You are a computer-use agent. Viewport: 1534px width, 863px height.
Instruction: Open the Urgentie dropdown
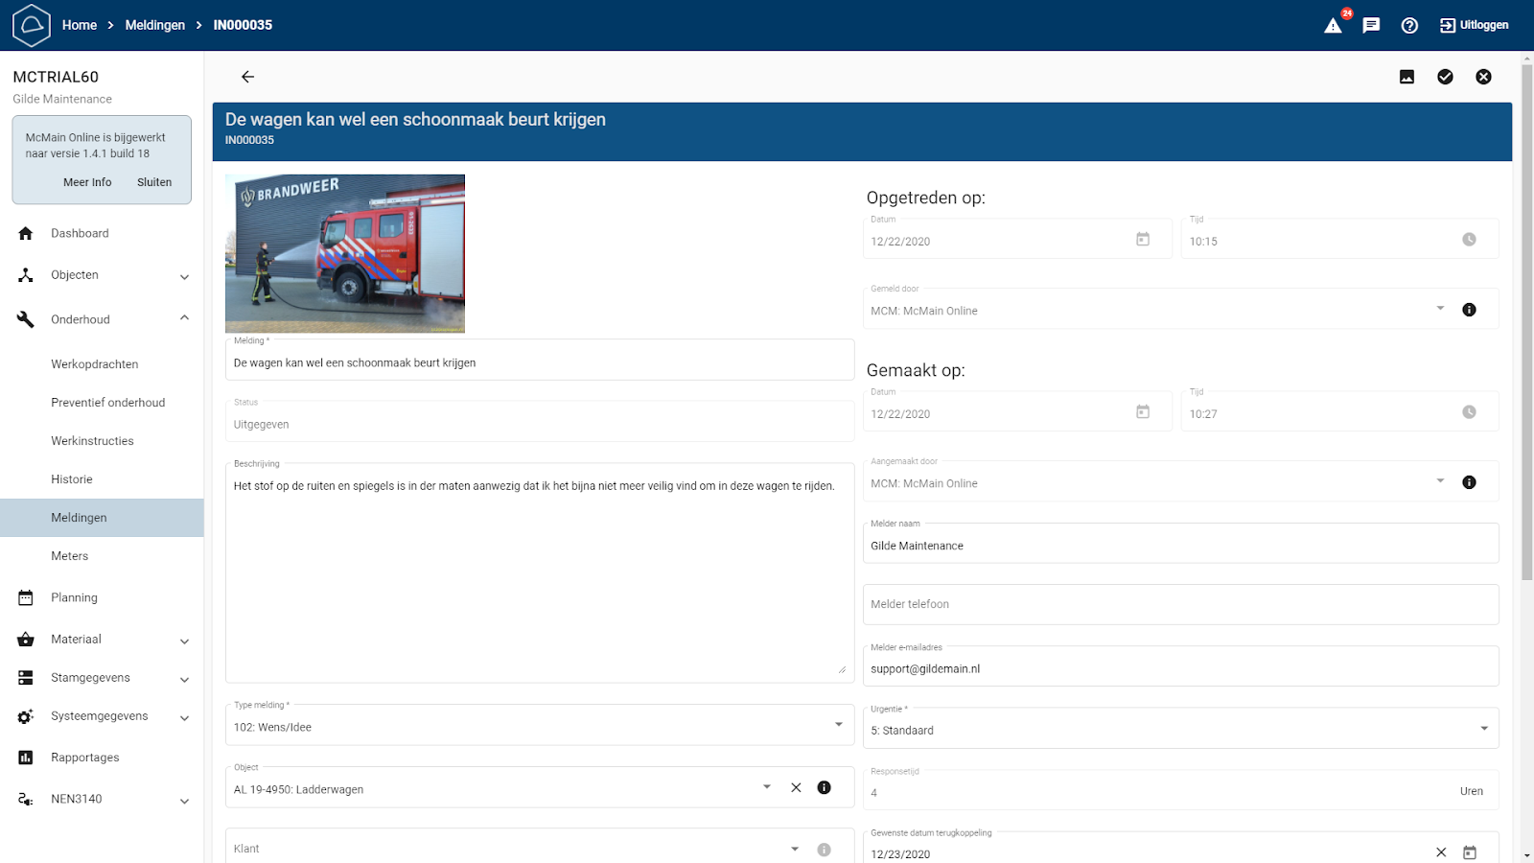(x=1483, y=729)
